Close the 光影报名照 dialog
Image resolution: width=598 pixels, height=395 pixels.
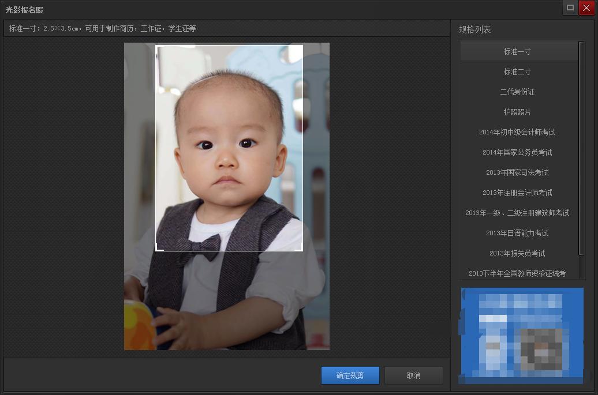(586, 7)
